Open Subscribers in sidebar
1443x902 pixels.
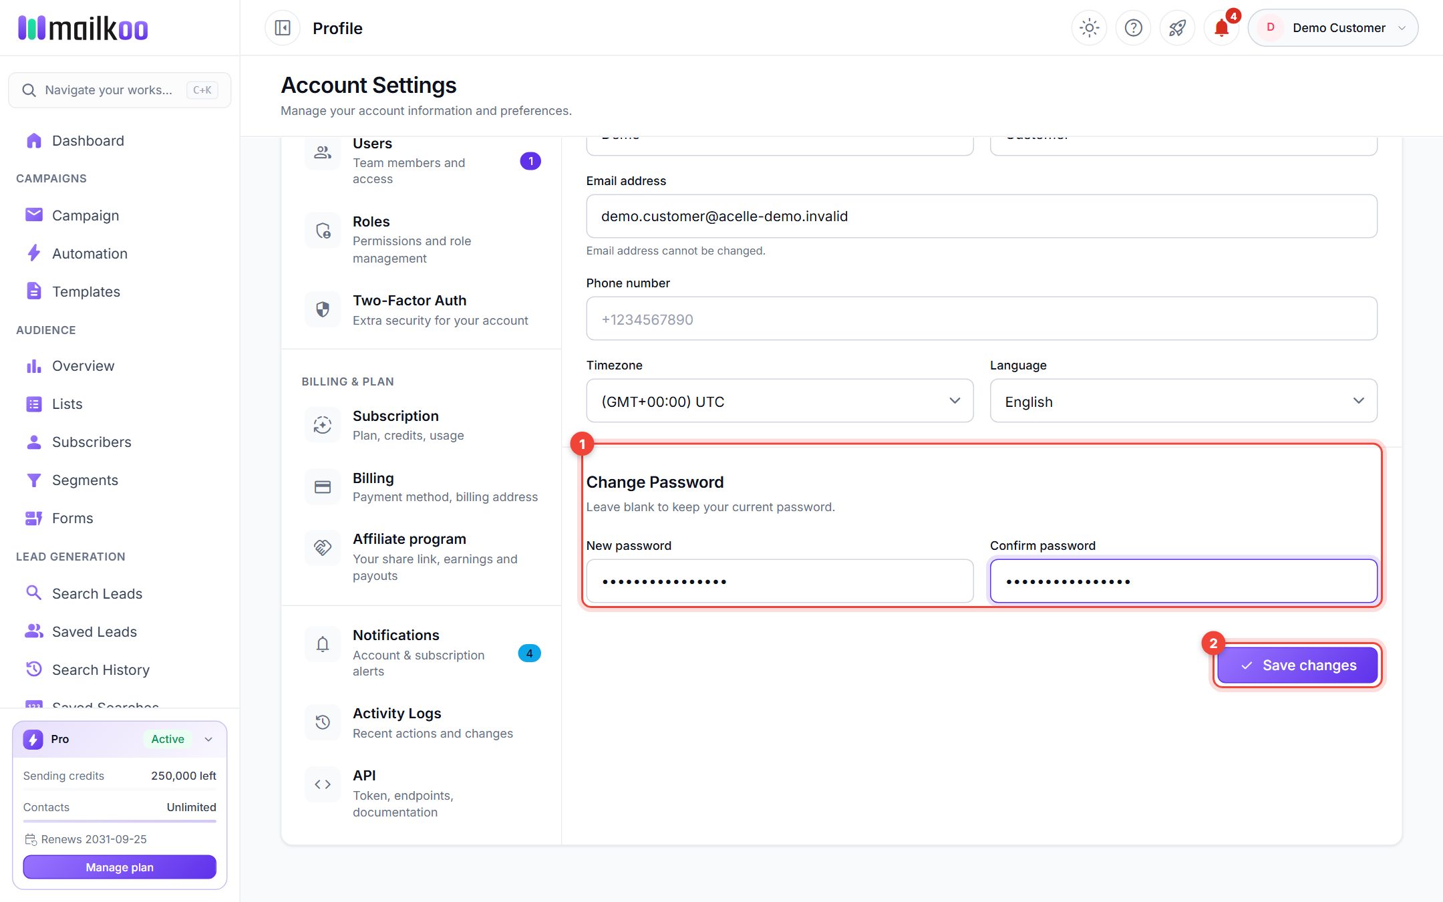120,442
